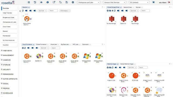Image resolution: width=173 pixels, height=97 pixels.
Task: Open Windows Server 2019 cloud formation
Action: 98,56
